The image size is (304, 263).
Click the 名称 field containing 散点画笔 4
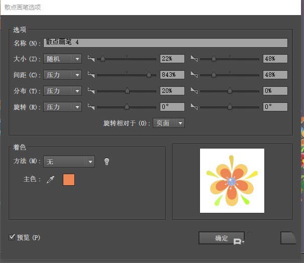[x=165, y=43]
